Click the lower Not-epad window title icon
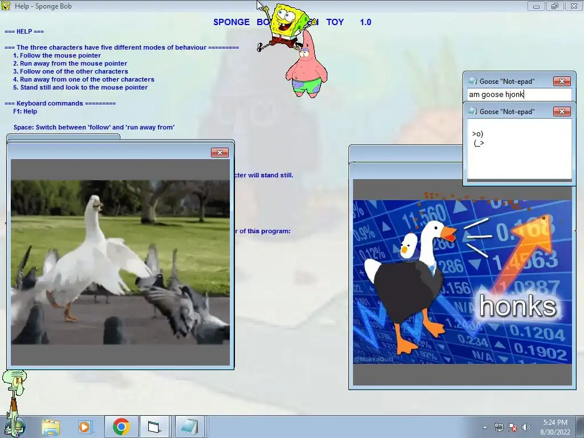This screenshot has height=438, width=584. pos(472,111)
